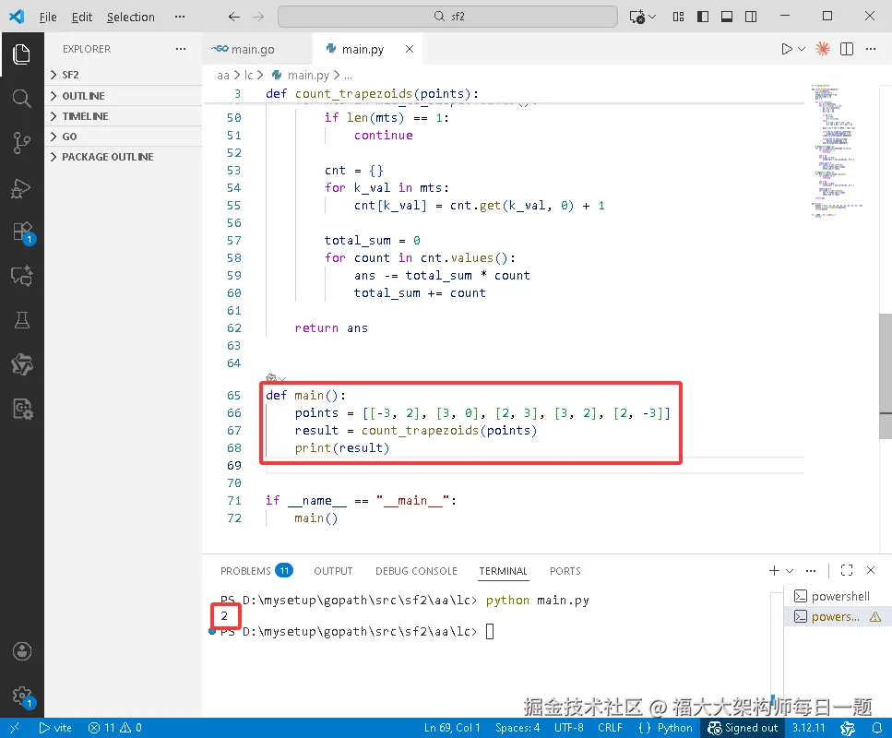Toggle the bottom panel visibility

pos(727,17)
